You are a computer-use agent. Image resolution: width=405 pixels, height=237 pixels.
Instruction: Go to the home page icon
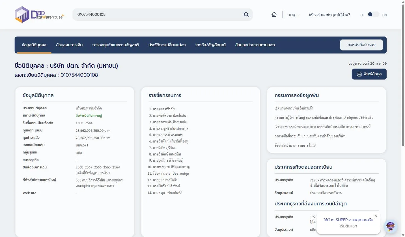click(x=274, y=15)
